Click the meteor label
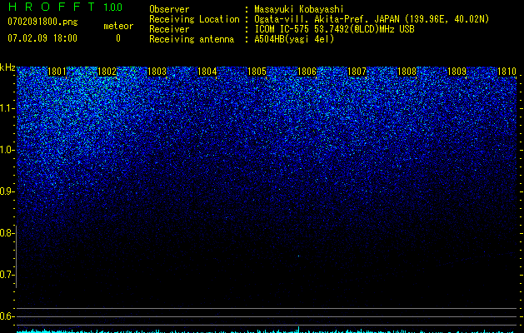524x333 pixels. pyautogui.click(x=118, y=26)
